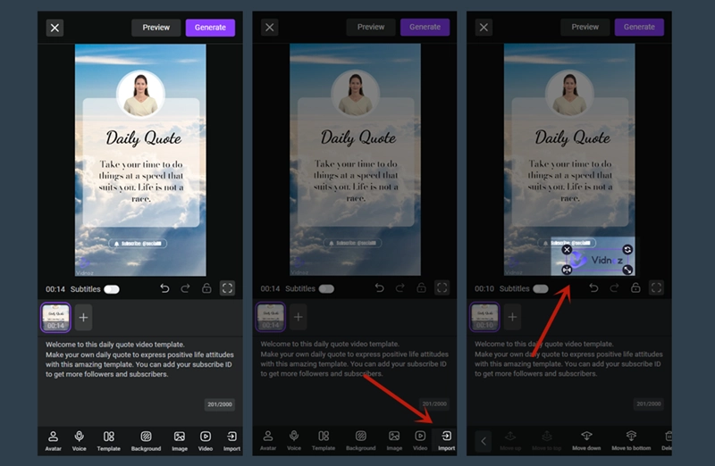Open Avatar tool in the left screen
The height and width of the screenshot is (466, 715).
[53, 441]
